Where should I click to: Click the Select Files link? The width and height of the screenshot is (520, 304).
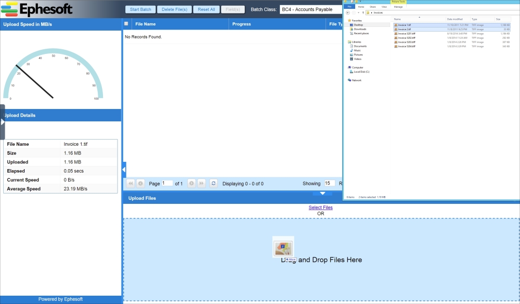320,207
